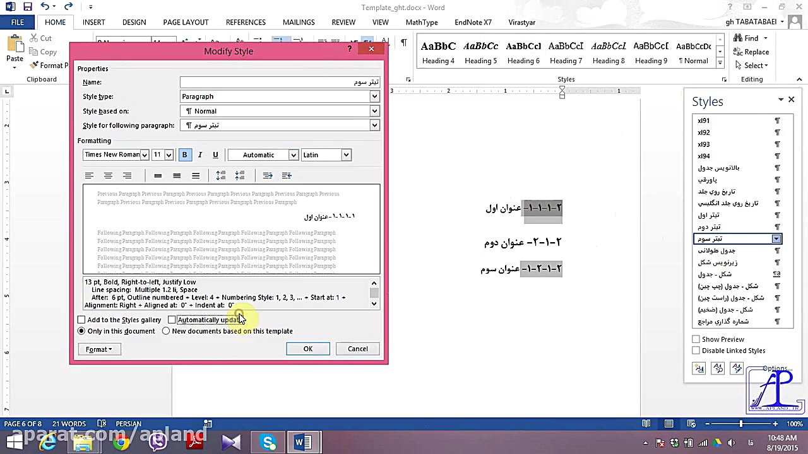Screen dimensions: 808x454
Task: Select the center alignment icon
Action: pyautogui.click(x=108, y=175)
